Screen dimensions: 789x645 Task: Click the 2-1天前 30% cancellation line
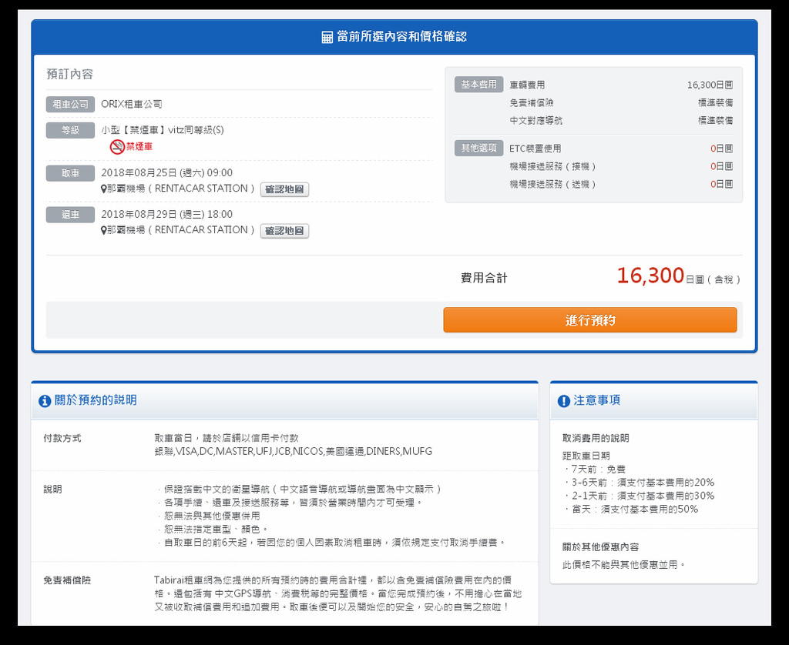coord(639,496)
